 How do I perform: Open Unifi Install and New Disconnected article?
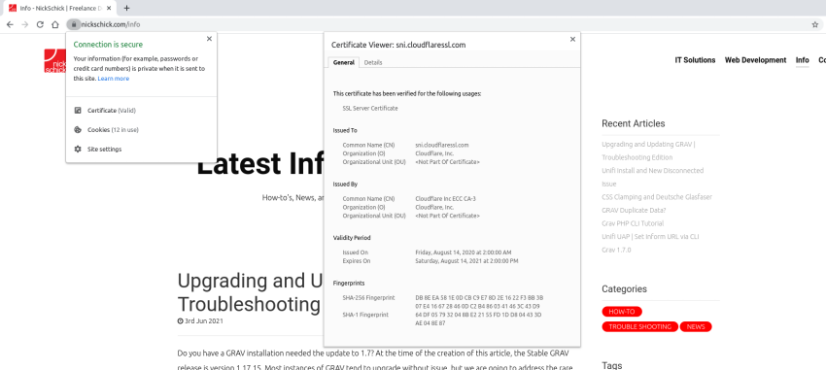(653, 178)
